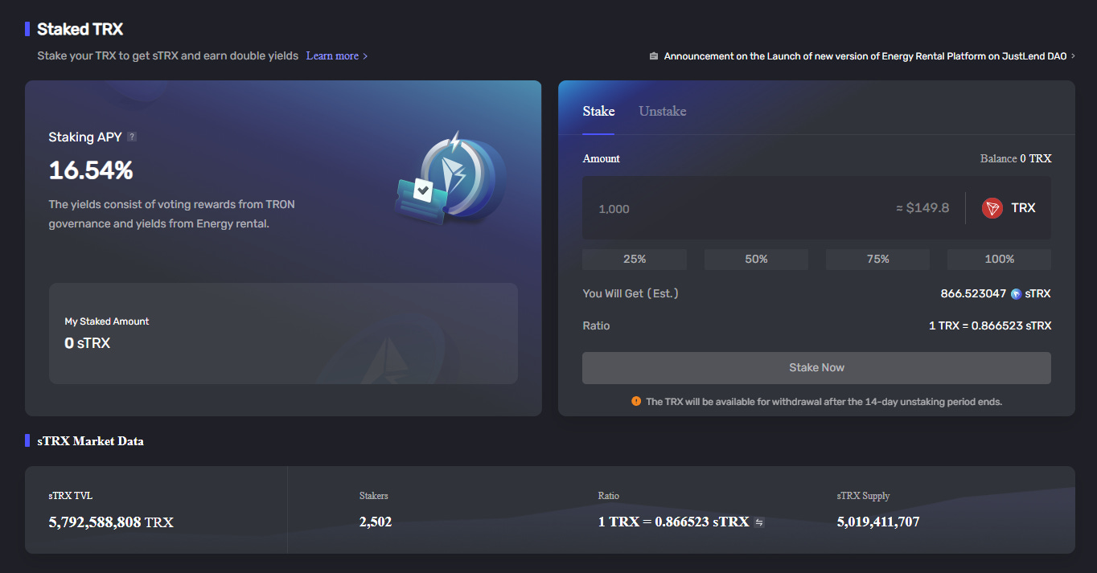Click the orange warning info icon
This screenshot has height=573, width=1097.
636,401
